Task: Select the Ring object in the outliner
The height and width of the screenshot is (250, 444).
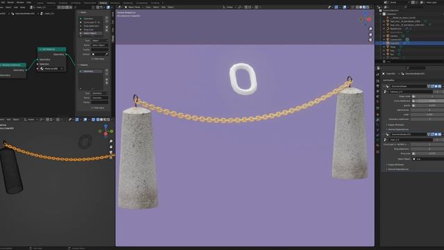Action: 392,51
